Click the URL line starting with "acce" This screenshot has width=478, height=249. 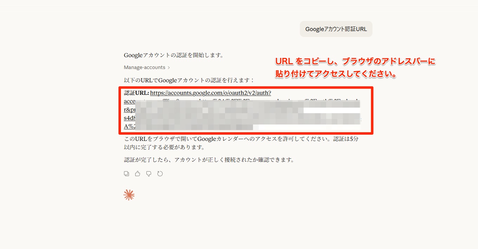(129, 101)
